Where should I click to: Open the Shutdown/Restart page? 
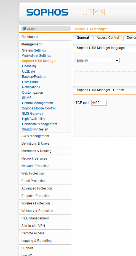pyautogui.click(x=35, y=129)
